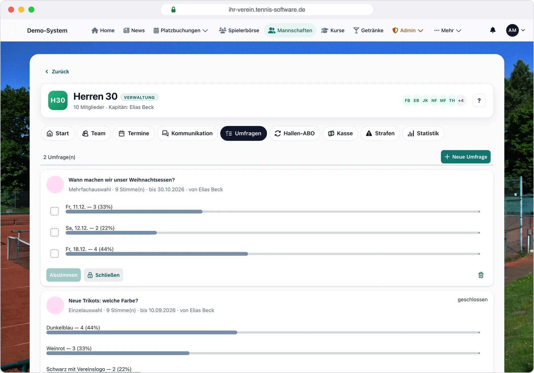Check the Fr, 18.12. option
This screenshot has width=534, height=373.
click(54, 253)
